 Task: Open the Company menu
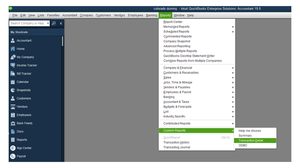(86, 15)
